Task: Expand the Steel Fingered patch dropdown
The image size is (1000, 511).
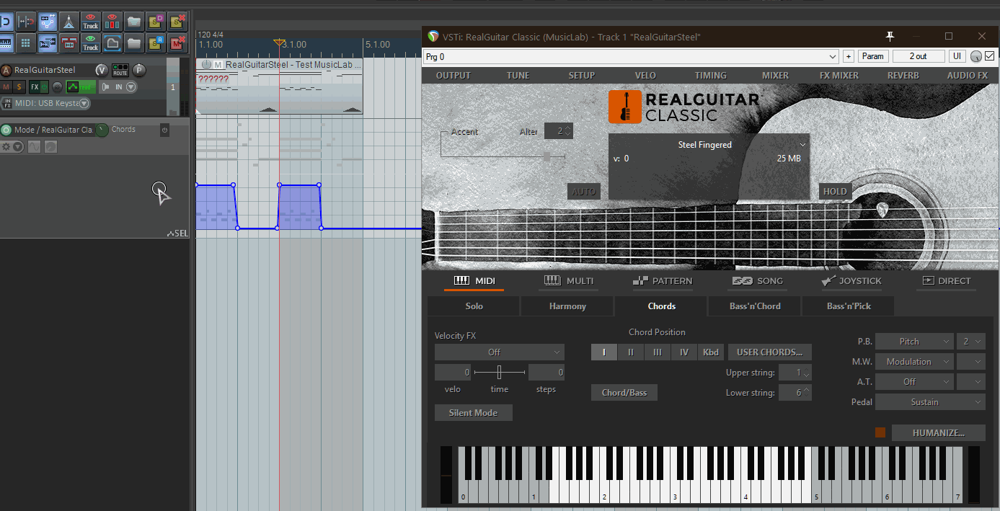Action: coord(802,145)
